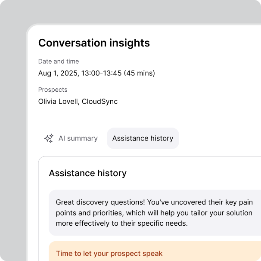Open the 'Time to let your prospect speak' alert

point(109,254)
